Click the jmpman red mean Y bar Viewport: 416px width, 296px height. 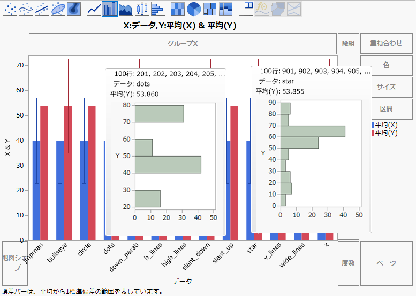pos(44,173)
